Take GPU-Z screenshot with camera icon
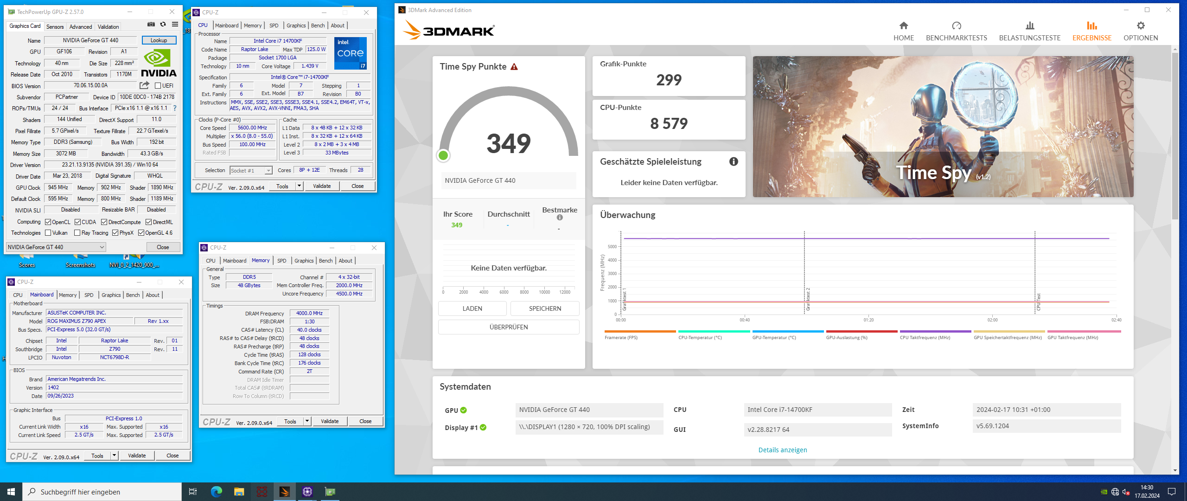This screenshot has height=501, width=1187. [151, 24]
